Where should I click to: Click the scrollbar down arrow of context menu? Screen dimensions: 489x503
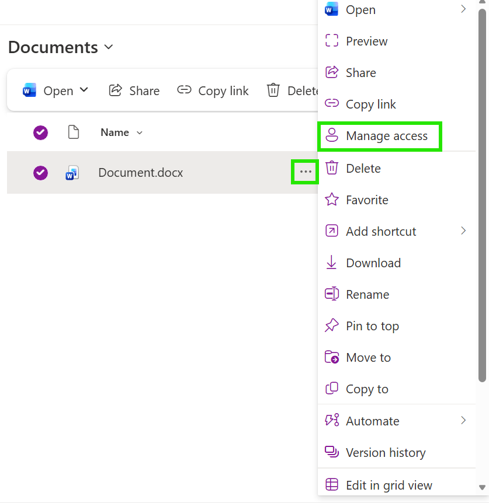(482, 487)
